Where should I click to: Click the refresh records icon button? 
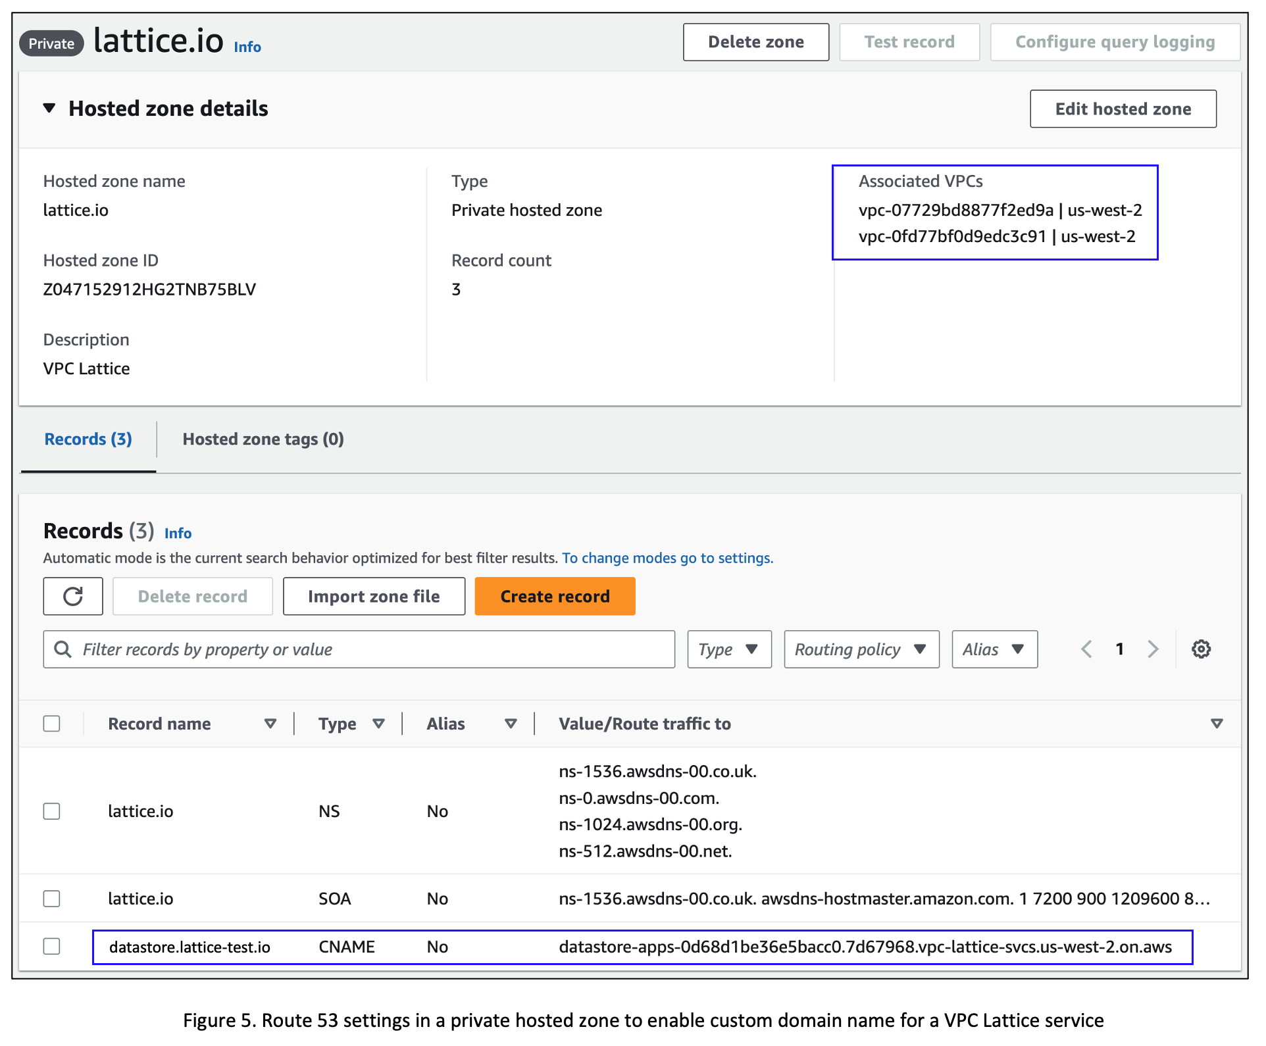pyautogui.click(x=73, y=596)
